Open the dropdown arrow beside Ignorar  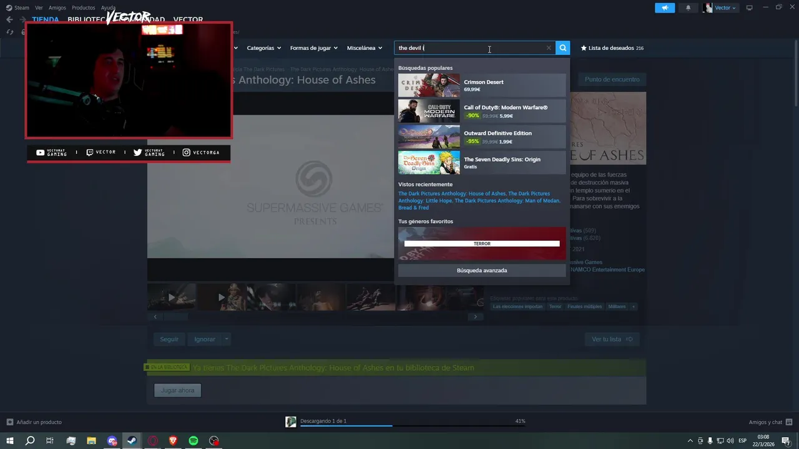click(226, 339)
